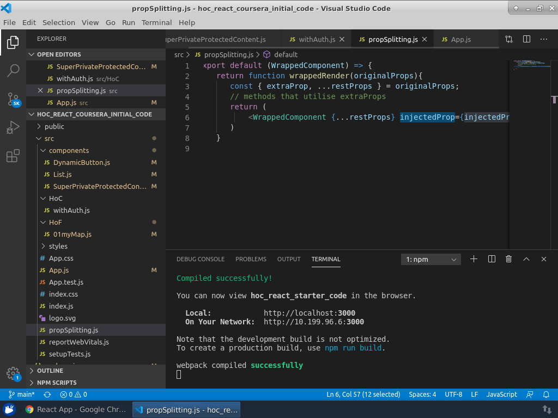This screenshot has height=418, width=558.
Task: Expand the public folder
Action: point(54,126)
